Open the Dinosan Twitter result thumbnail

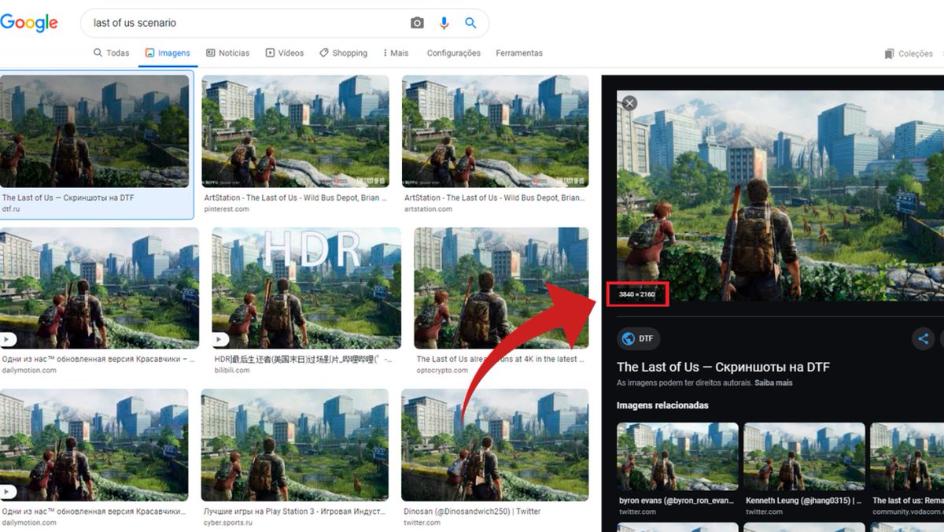click(495, 445)
